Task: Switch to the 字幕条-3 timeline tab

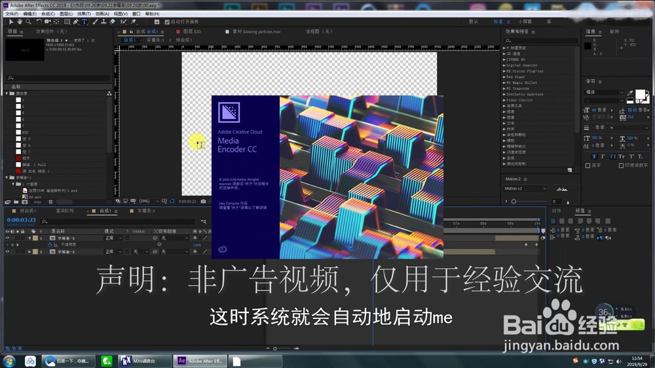Action: (146, 211)
